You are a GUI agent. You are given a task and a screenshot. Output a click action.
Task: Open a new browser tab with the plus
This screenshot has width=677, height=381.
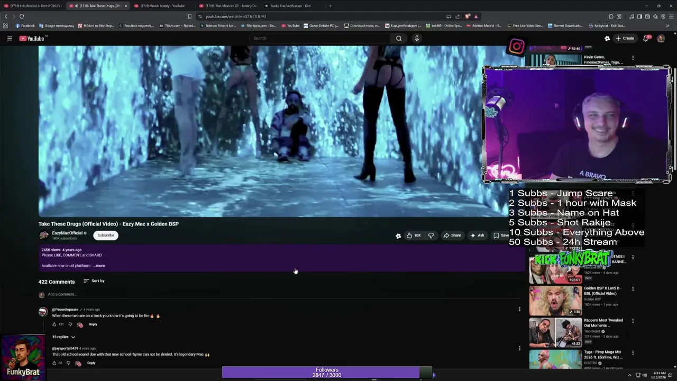click(x=331, y=6)
